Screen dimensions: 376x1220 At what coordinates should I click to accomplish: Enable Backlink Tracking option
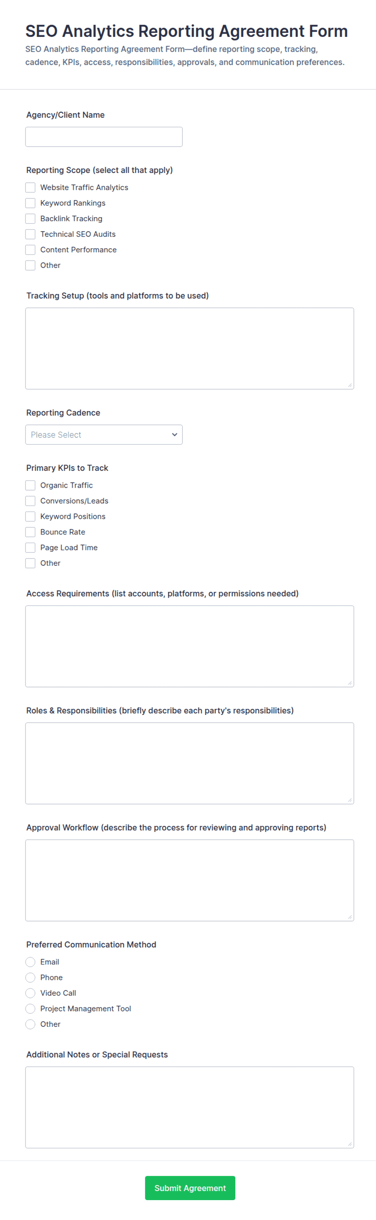30,219
